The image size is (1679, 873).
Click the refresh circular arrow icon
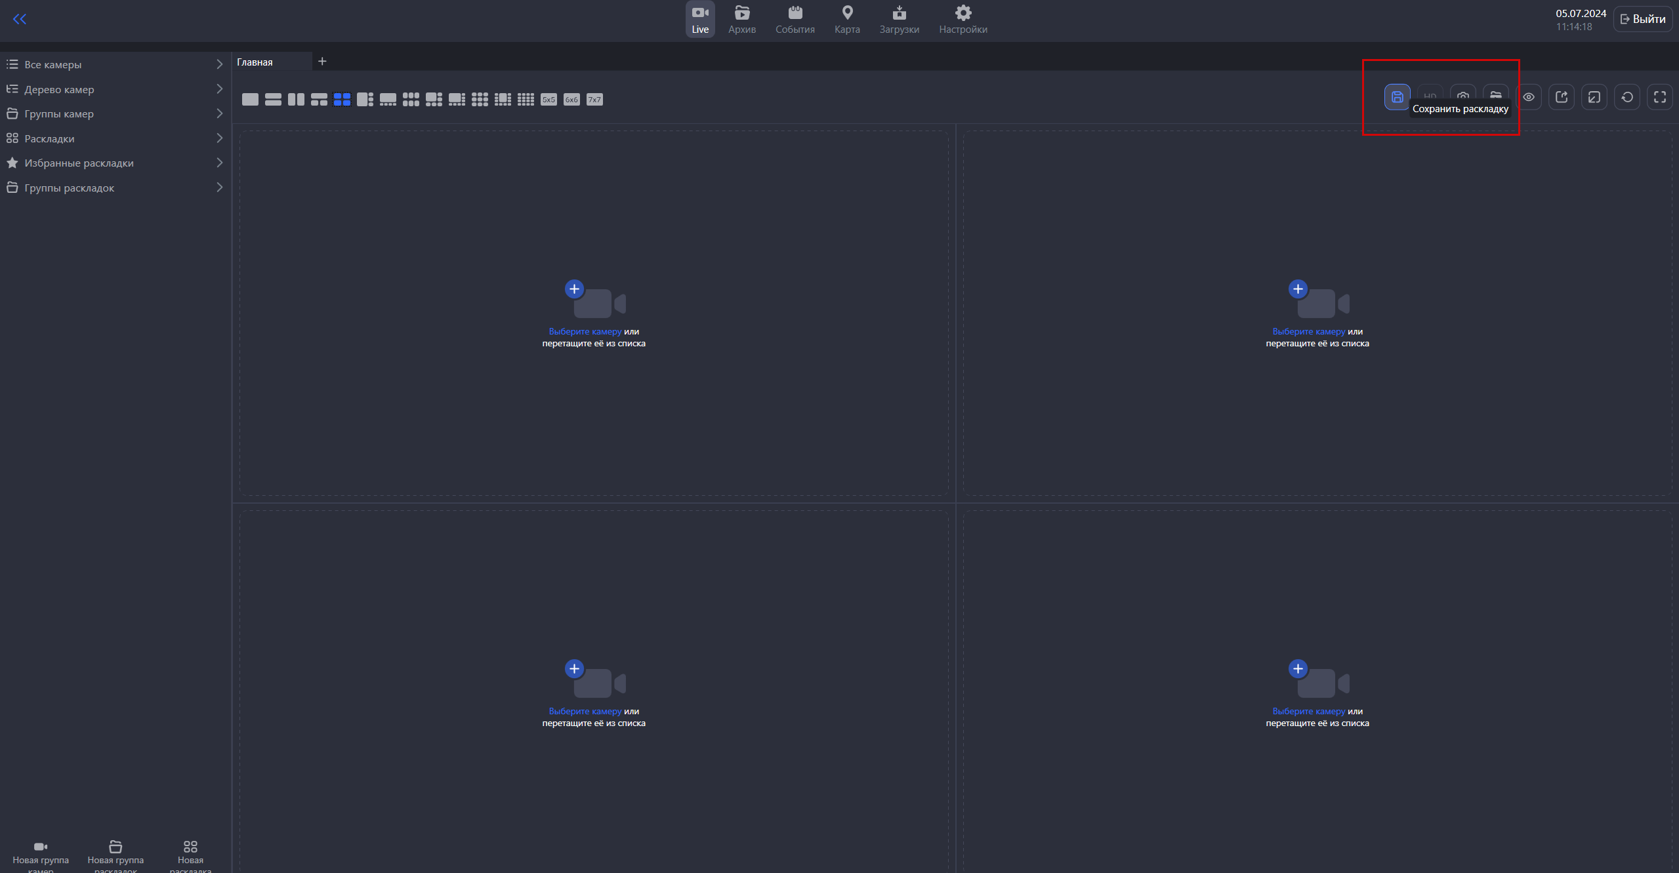tap(1627, 97)
